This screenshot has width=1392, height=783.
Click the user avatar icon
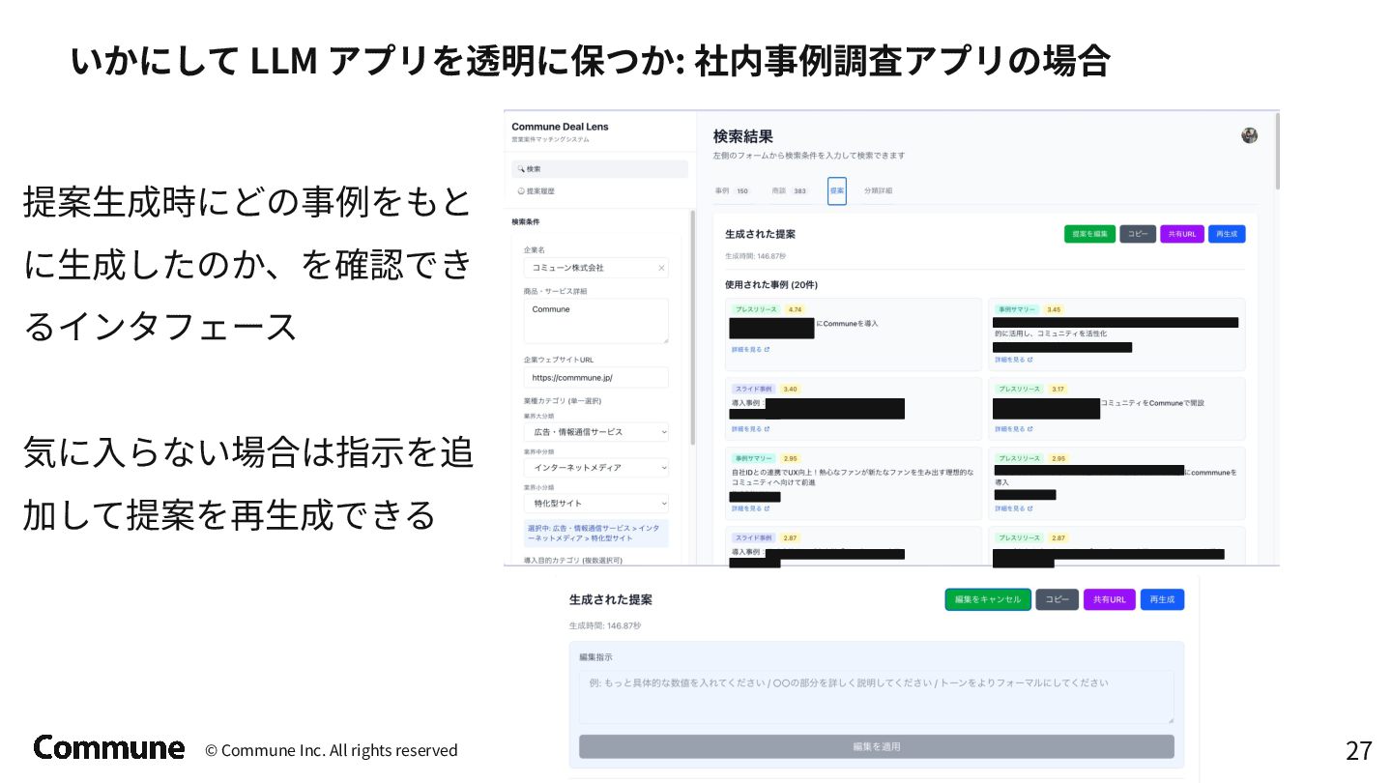1249,135
